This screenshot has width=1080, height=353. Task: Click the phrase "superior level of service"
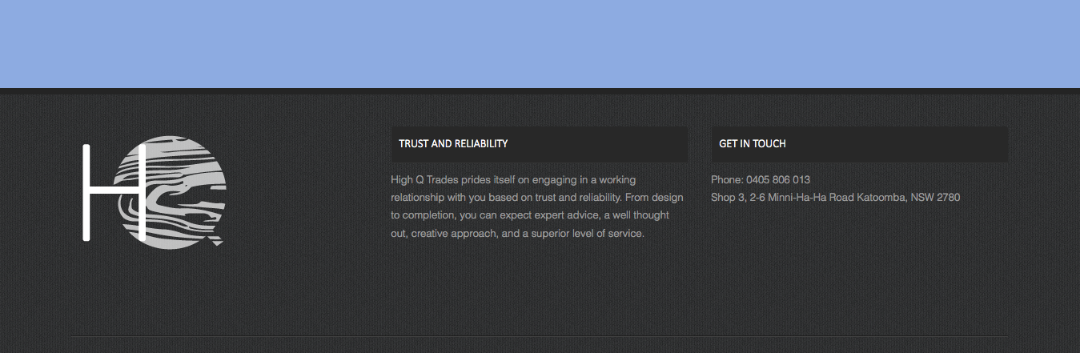(x=587, y=234)
